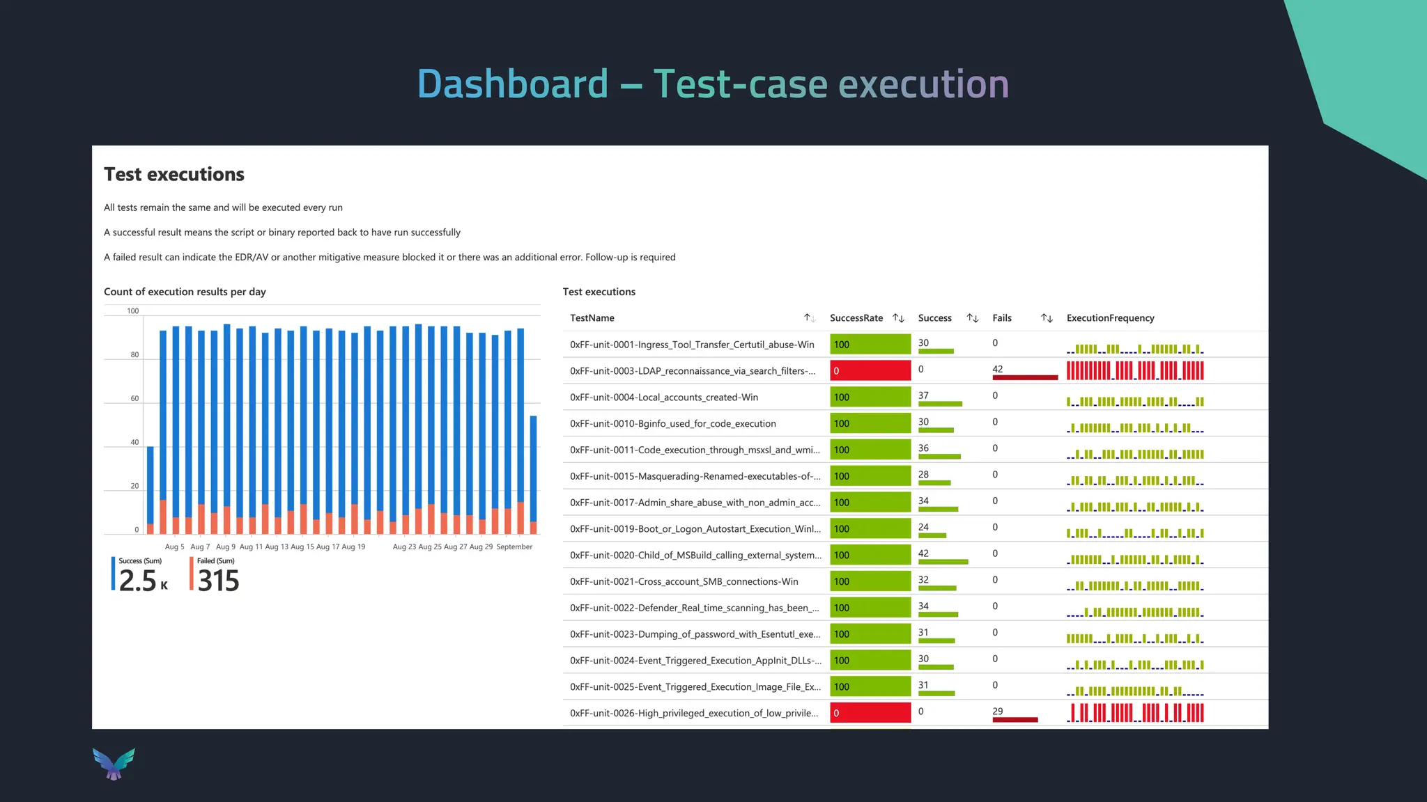Click the Success column sort arrows
Screen dimensions: 1427x802
point(973,318)
